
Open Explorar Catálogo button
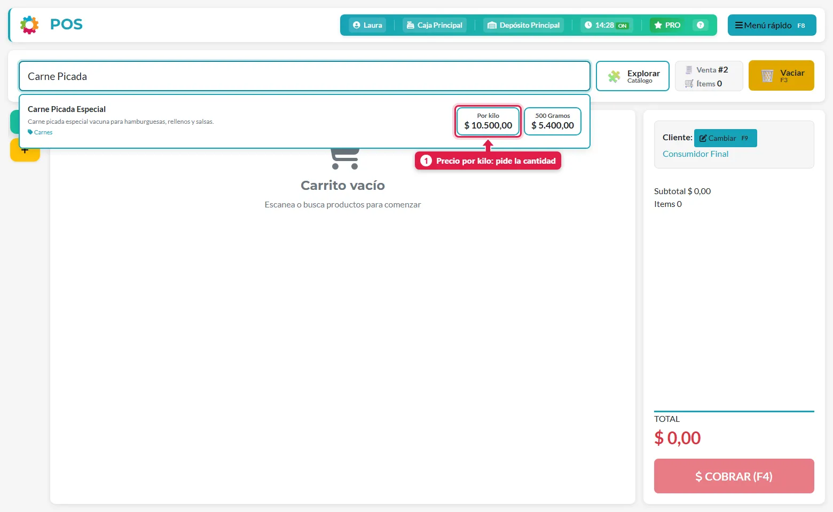click(x=633, y=76)
